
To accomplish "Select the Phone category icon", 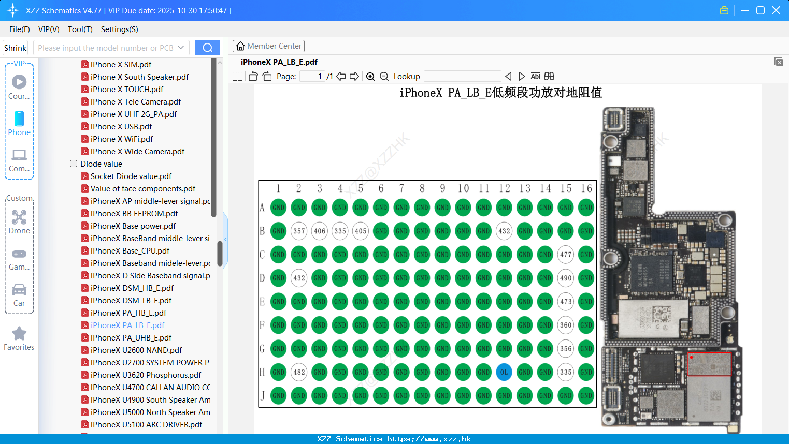I will pyautogui.click(x=19, y=119).
